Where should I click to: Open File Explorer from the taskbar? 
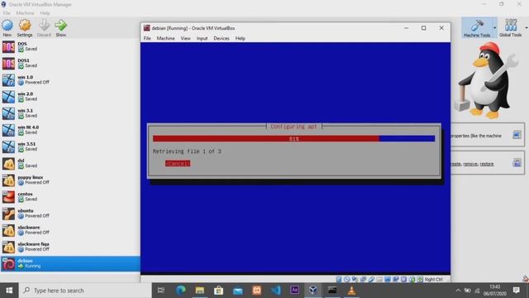point(200,291)
